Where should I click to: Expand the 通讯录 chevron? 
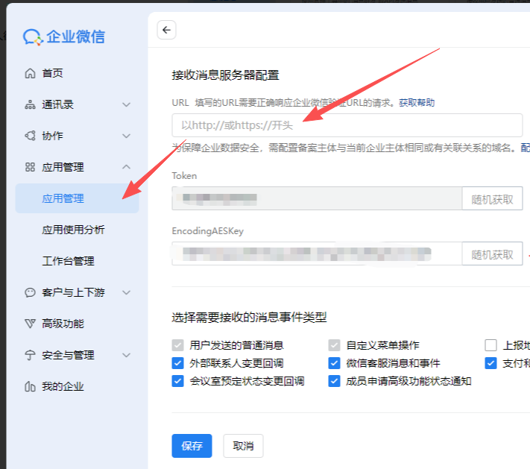(x=127, y=104)
